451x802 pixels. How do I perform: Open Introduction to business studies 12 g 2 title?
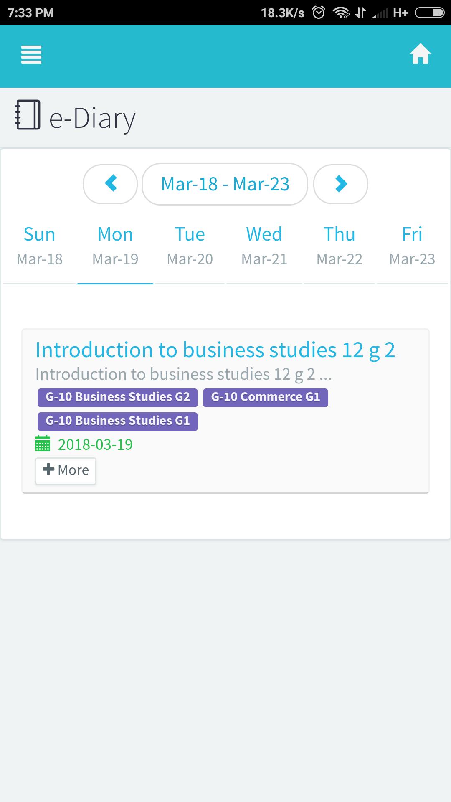point(215,350)
